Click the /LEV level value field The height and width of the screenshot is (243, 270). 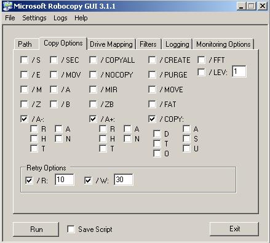[239, 71]
